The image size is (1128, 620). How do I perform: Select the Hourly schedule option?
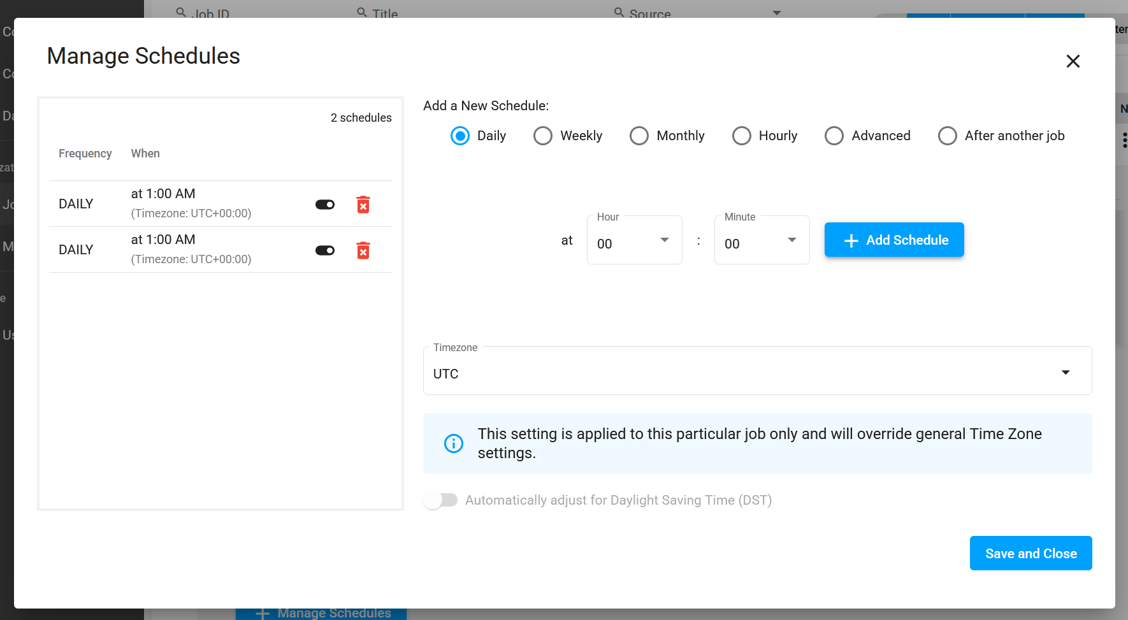pyautogui.click(x=742, y=136)
